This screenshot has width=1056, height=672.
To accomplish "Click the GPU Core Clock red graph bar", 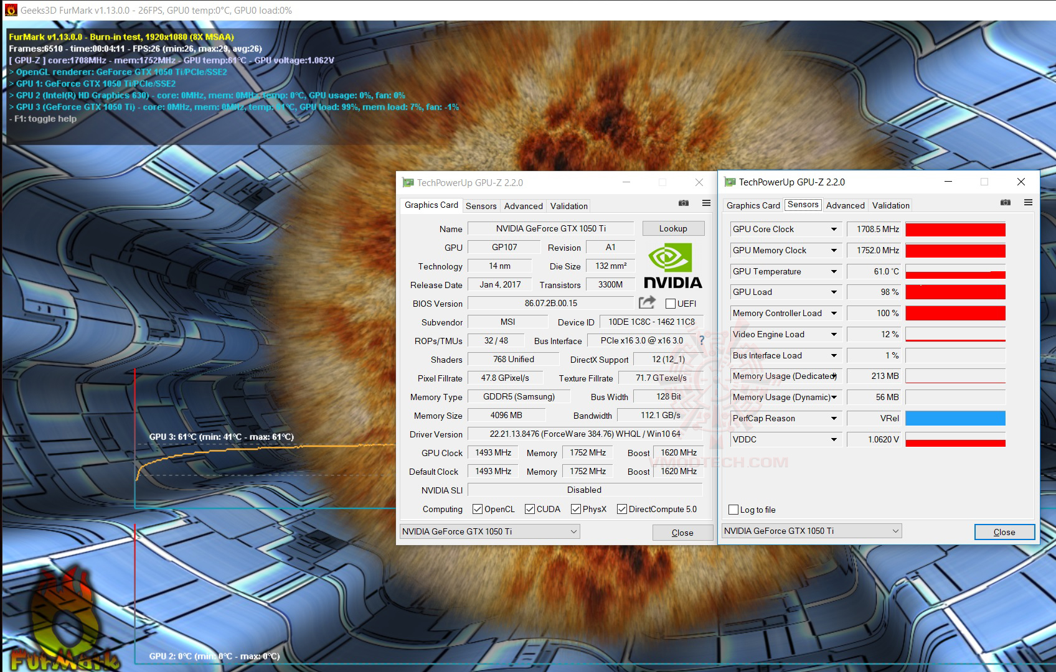I will (x=955, y=230).
